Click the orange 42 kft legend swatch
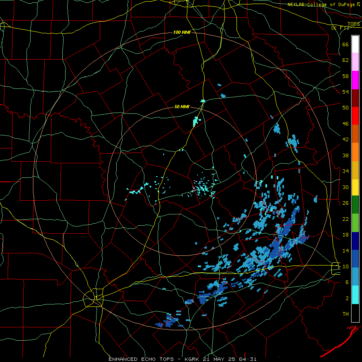Image resolution: width=362 pixels, height=362 pixels. click(355, 152)
